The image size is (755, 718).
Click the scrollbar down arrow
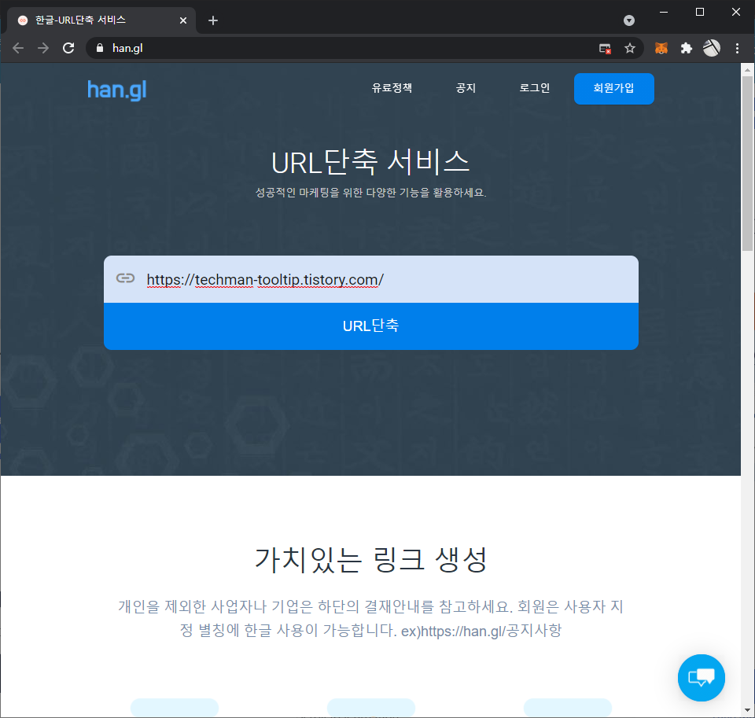pyautogui.click(x=747, y=710)
